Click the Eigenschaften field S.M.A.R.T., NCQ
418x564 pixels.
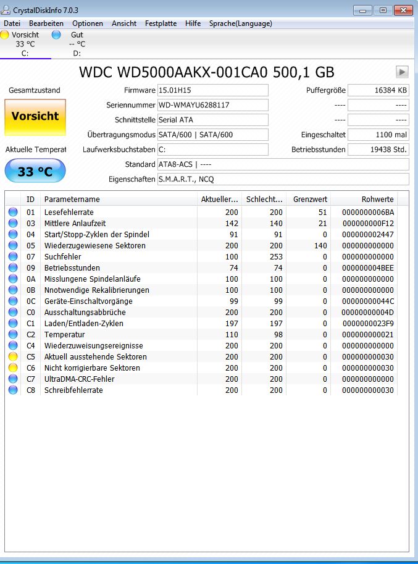point(283,179)
